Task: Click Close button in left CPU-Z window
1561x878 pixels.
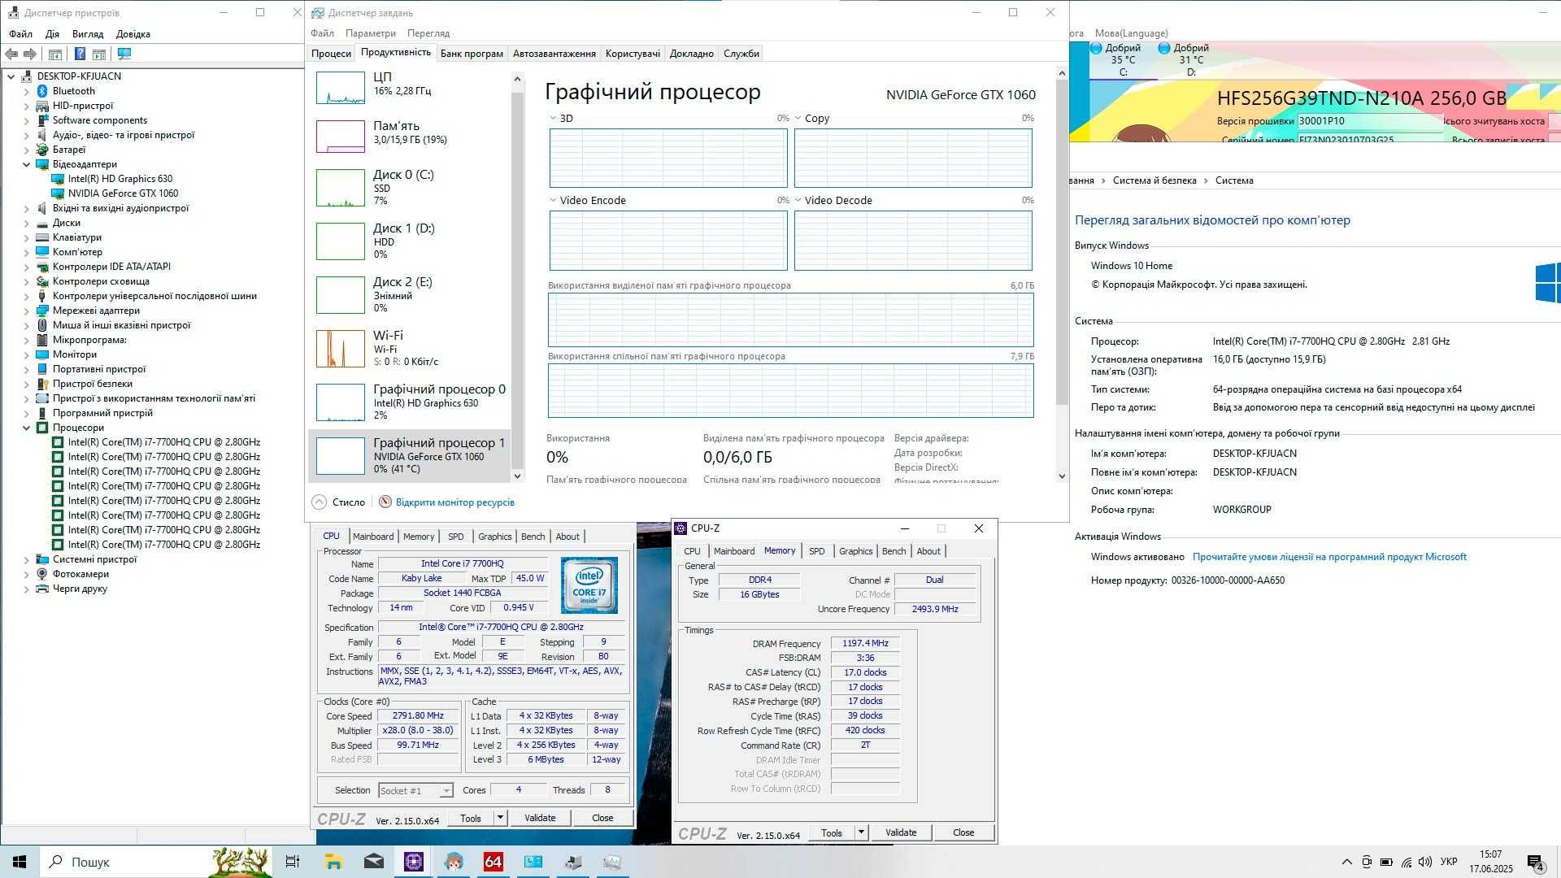Action: [602, 818]
